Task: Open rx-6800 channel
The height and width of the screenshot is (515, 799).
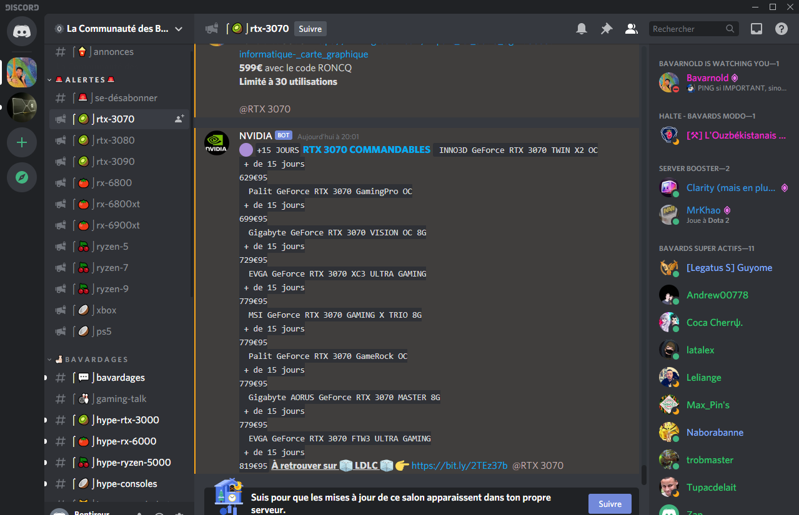Action: pos(119,183)
